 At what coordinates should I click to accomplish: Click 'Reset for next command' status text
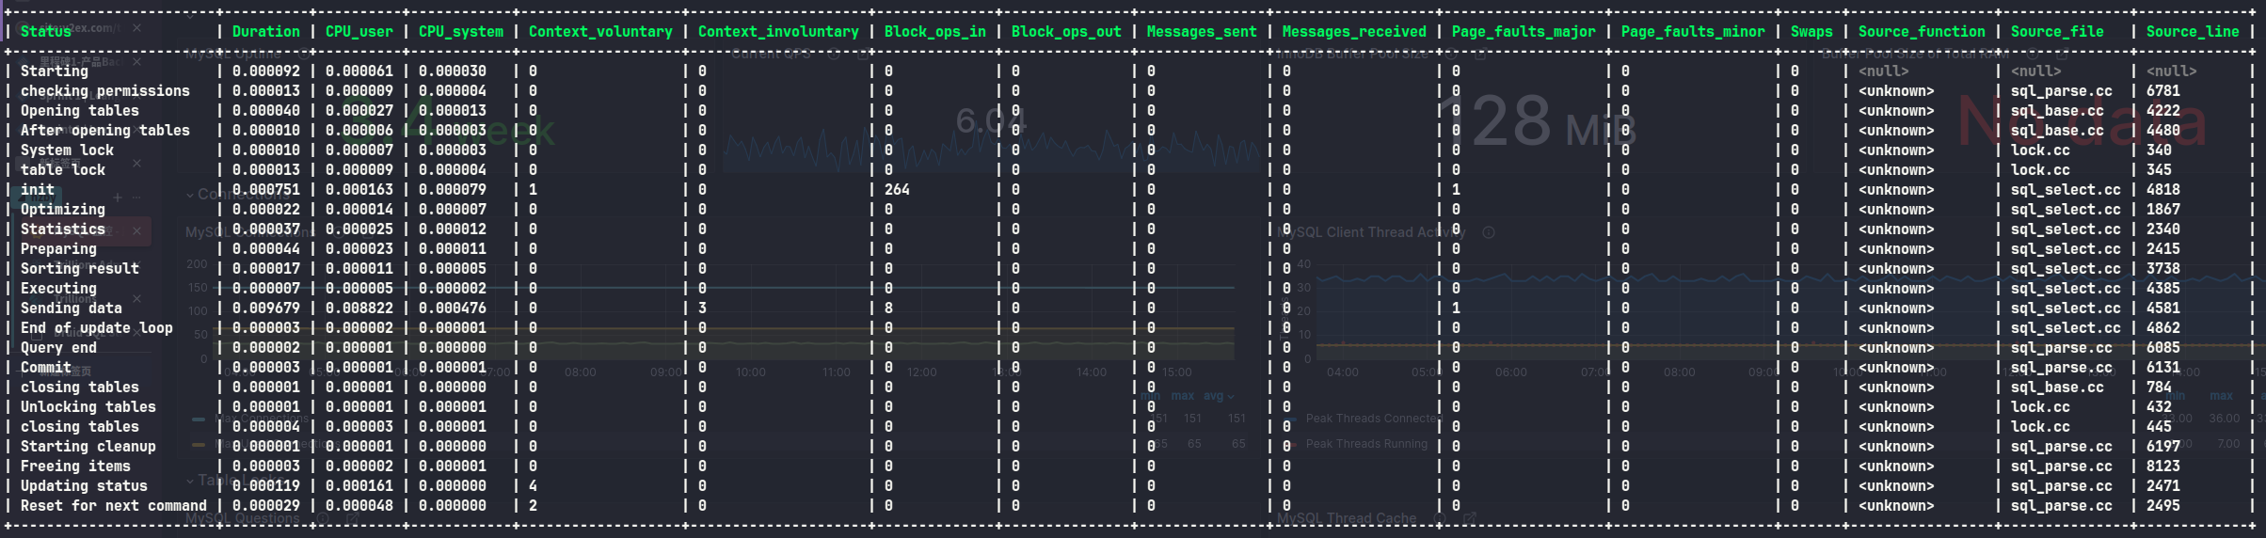(x=114, y=505)
